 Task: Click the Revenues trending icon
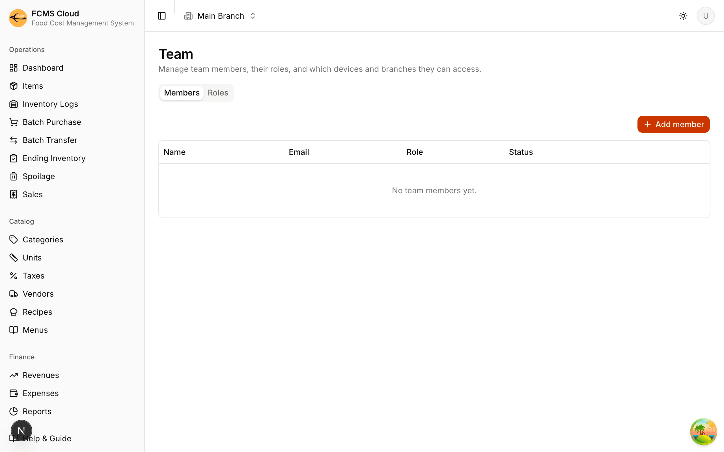click(14, 375)
